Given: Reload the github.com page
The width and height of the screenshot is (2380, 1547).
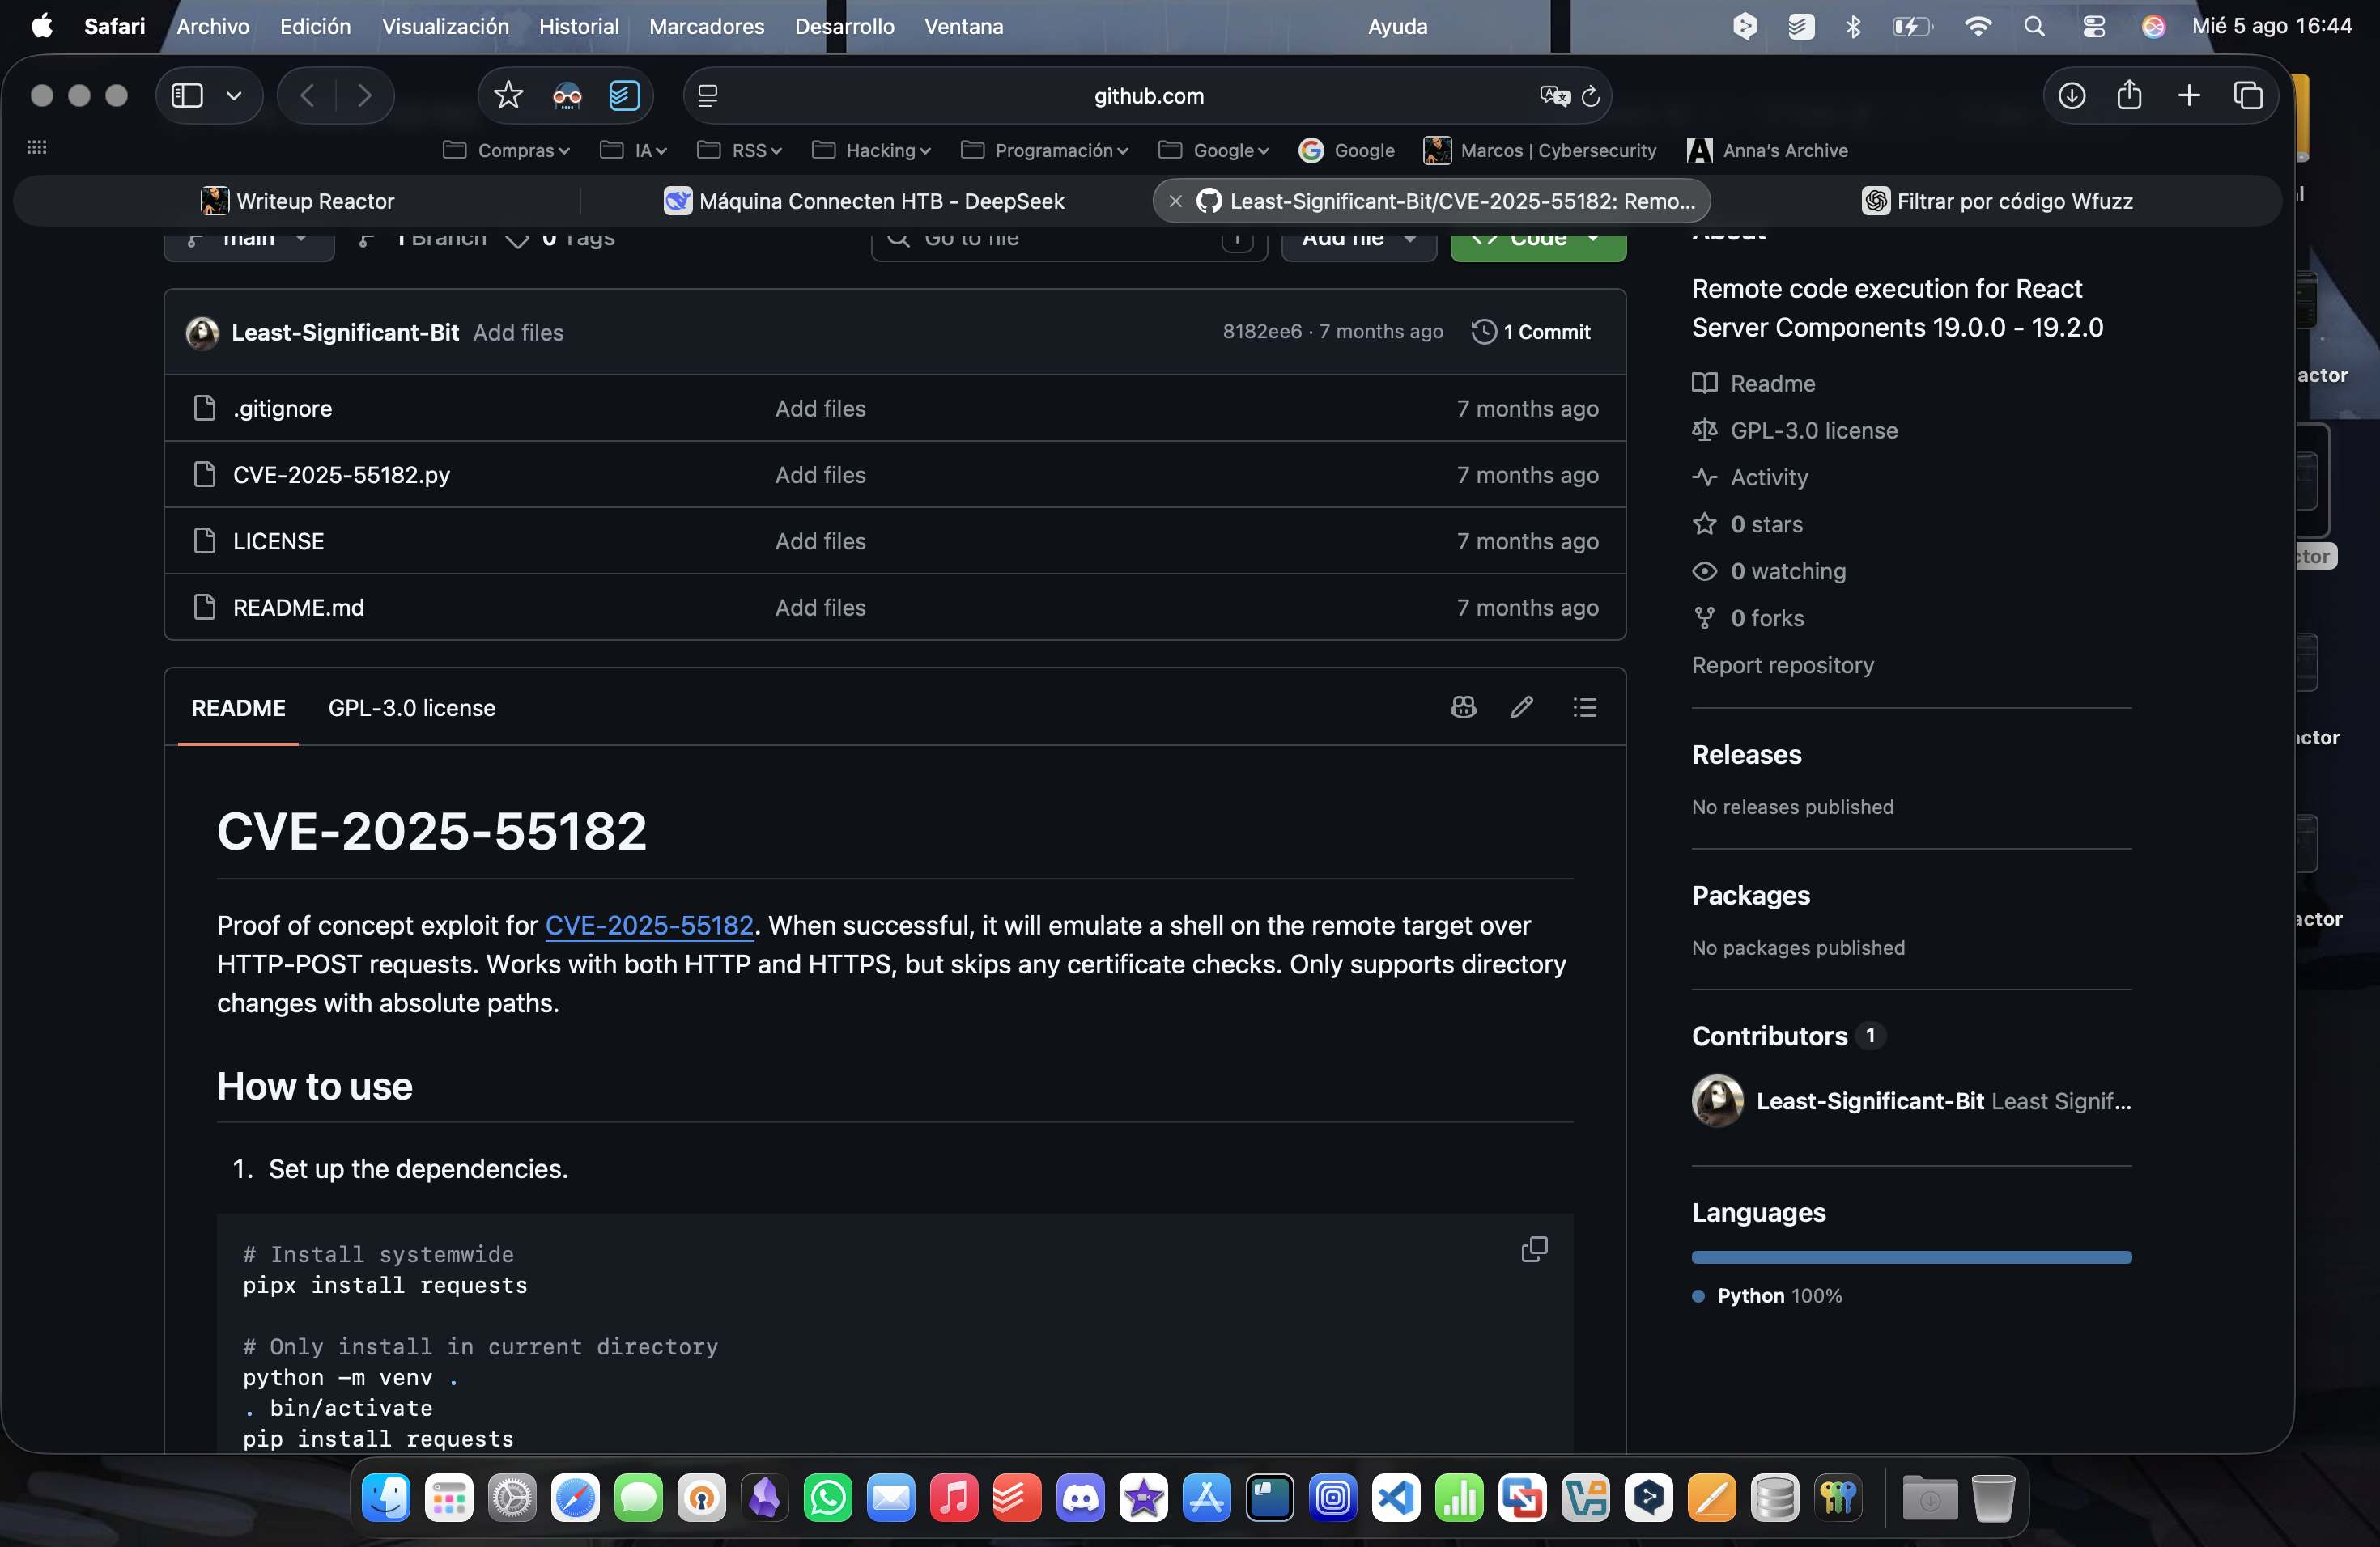Looking at the screenshot, I should click(x=1590, y=96).
